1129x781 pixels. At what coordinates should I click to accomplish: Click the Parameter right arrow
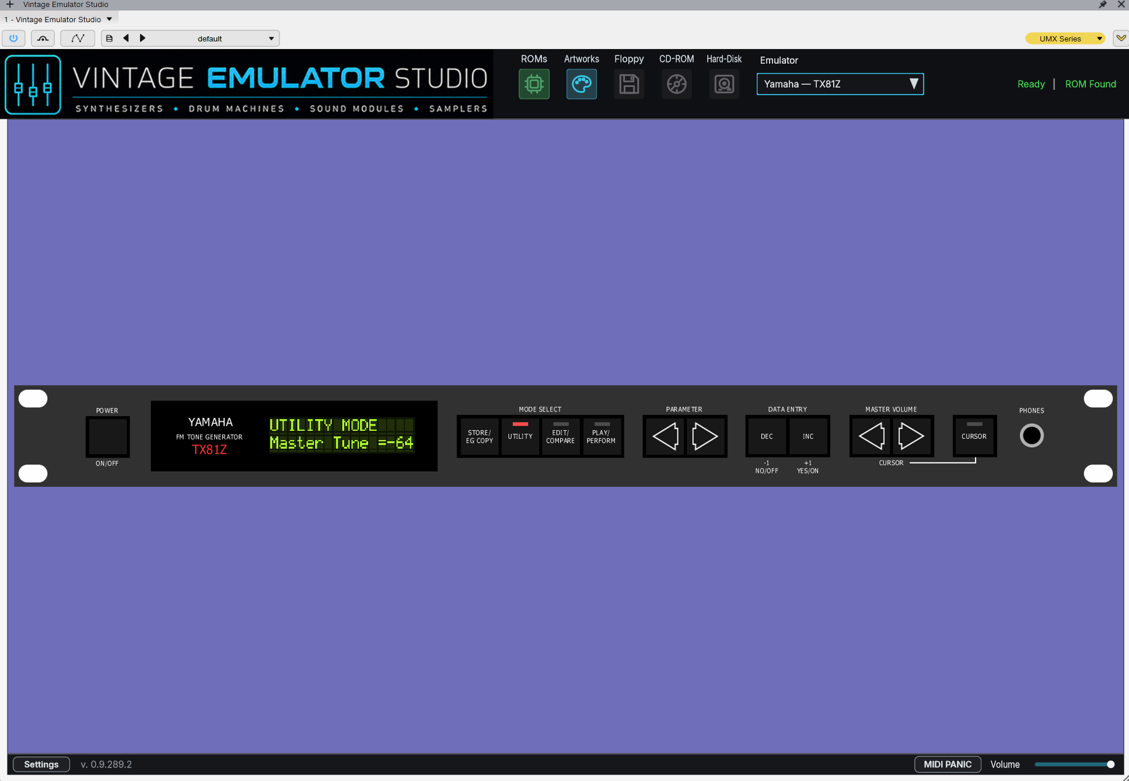click(x=704, y=436)
